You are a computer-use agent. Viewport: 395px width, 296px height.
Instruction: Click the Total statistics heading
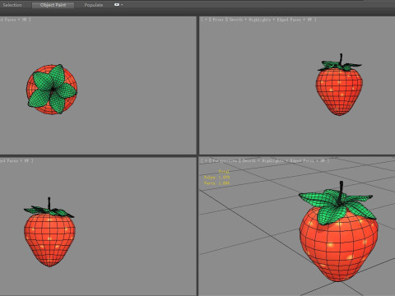(224, 172)
